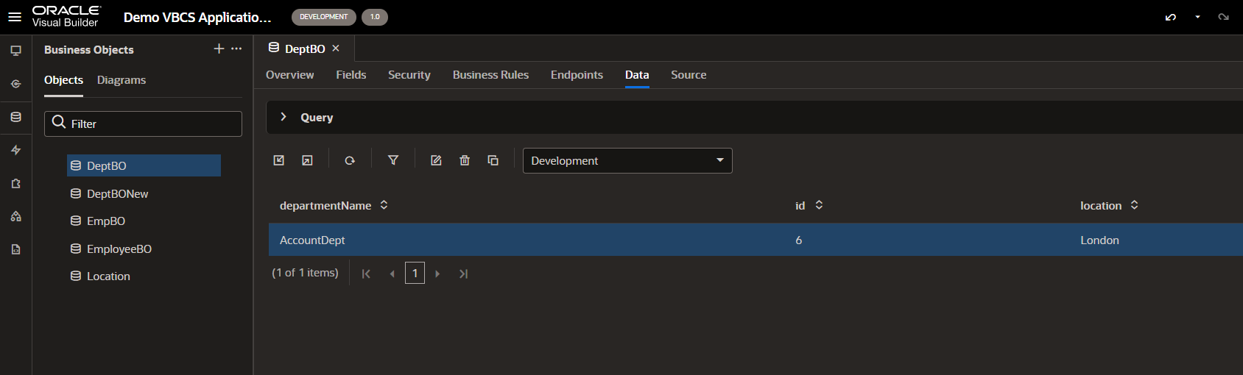
Task: Sort by departmentName column
Action: coord(384,205)
